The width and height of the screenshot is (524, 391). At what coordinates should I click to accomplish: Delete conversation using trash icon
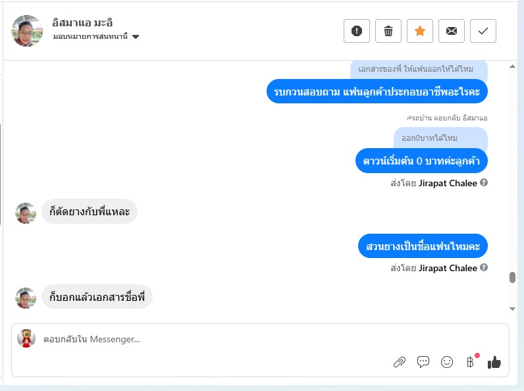388,31
